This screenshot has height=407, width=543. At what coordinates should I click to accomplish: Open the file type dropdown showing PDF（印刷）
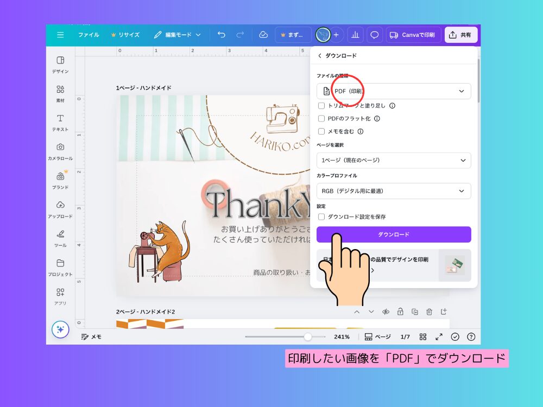[394, 91]
